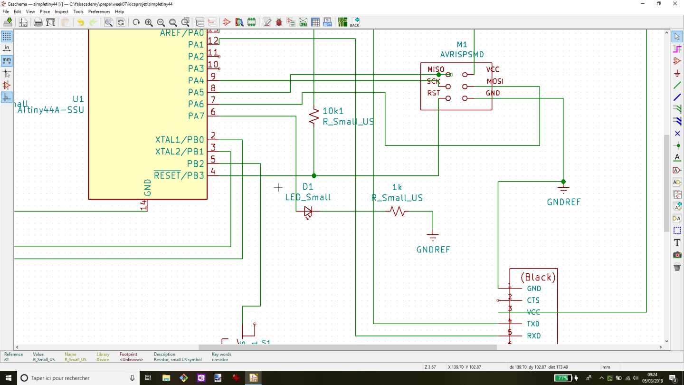
Task: Select the Place junction tool
Action: pyautogui.click(x=677, y=146)
